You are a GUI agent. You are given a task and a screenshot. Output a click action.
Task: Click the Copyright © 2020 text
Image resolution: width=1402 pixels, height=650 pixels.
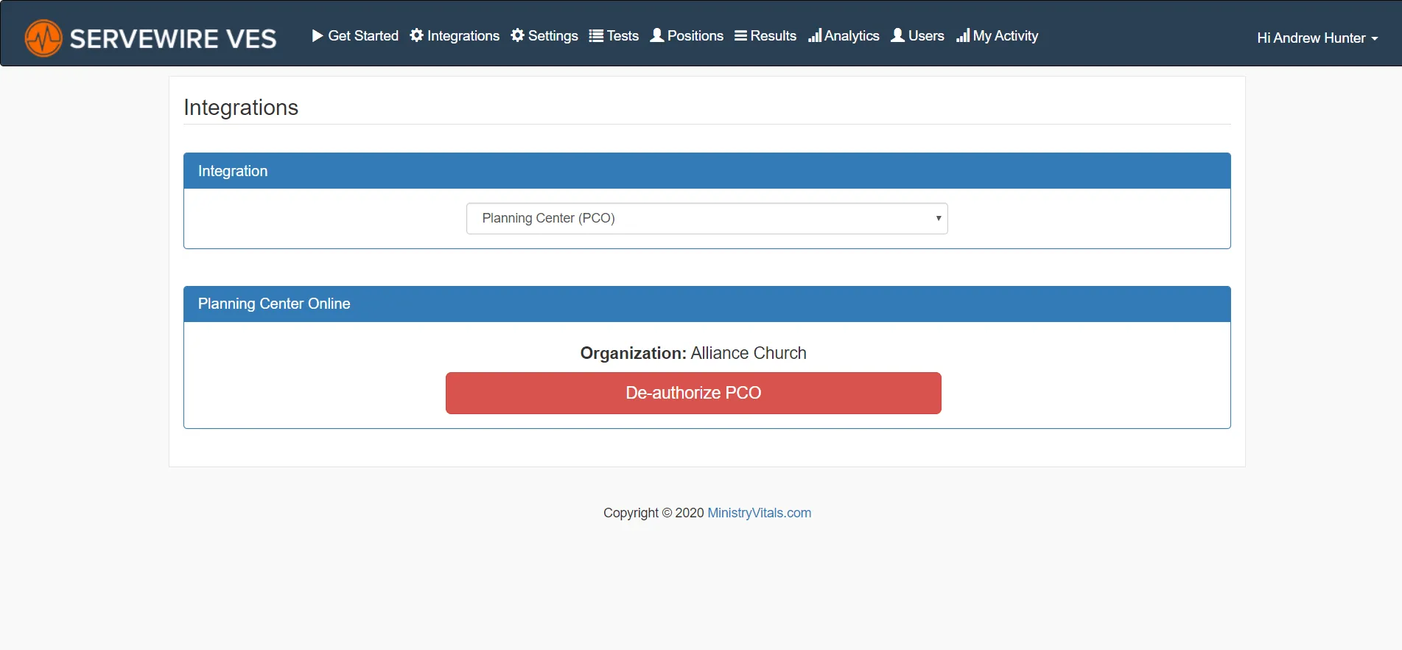point(653,513)
